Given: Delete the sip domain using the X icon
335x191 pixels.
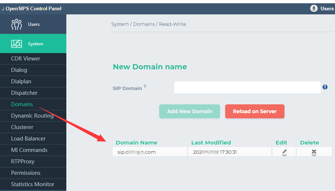Looking at the screenshot, I should coord(314,152).
